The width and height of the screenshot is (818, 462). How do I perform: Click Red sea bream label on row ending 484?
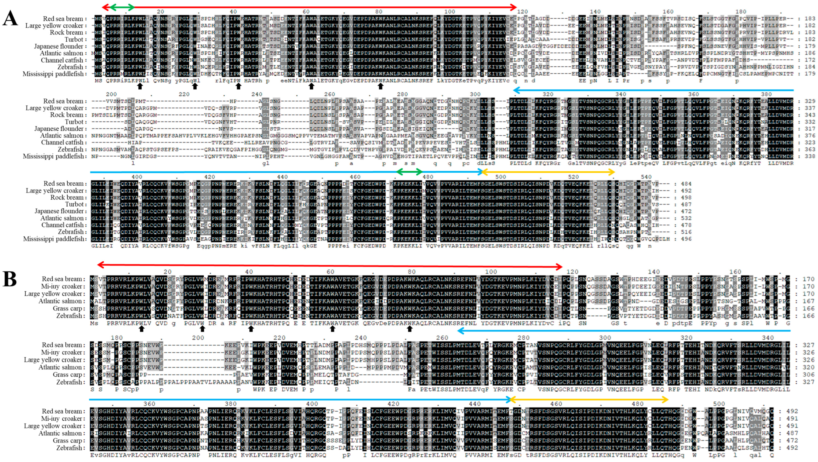pos(63,184)
